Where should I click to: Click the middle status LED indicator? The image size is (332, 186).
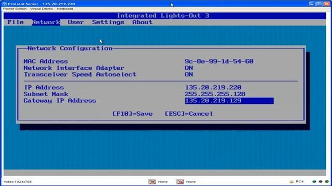pos(321,181)
